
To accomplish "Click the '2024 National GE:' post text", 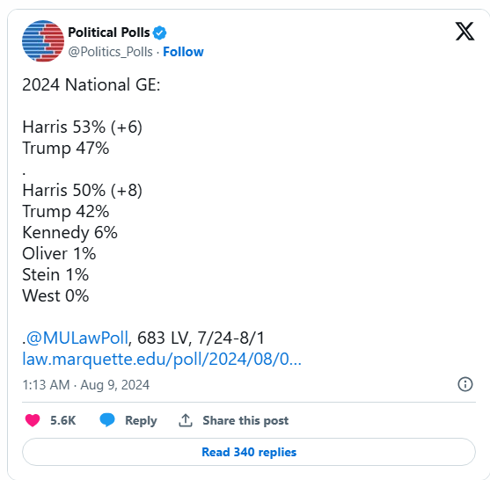I will (91, 84).
